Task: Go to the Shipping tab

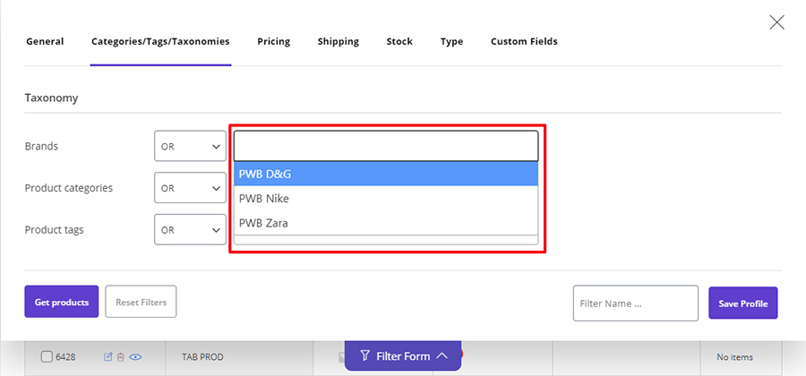Action: tap(339, 41)
